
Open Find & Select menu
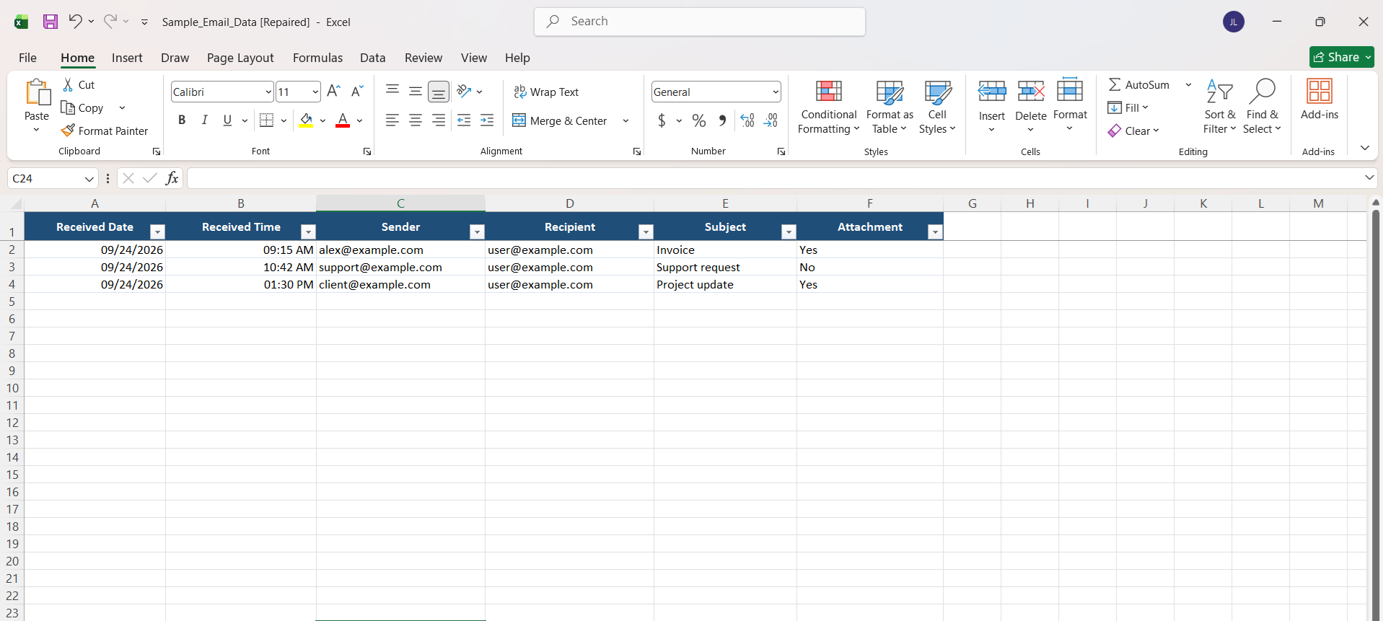pyautogui.click(x=1262, y=107)
